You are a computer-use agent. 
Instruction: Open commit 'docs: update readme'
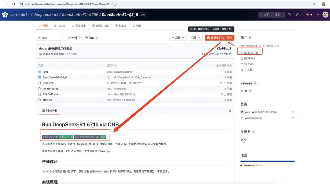point(119,72)
